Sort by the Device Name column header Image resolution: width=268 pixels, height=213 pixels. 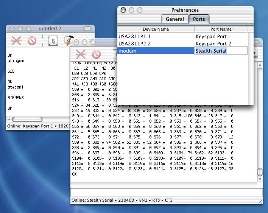click(156, 29)
